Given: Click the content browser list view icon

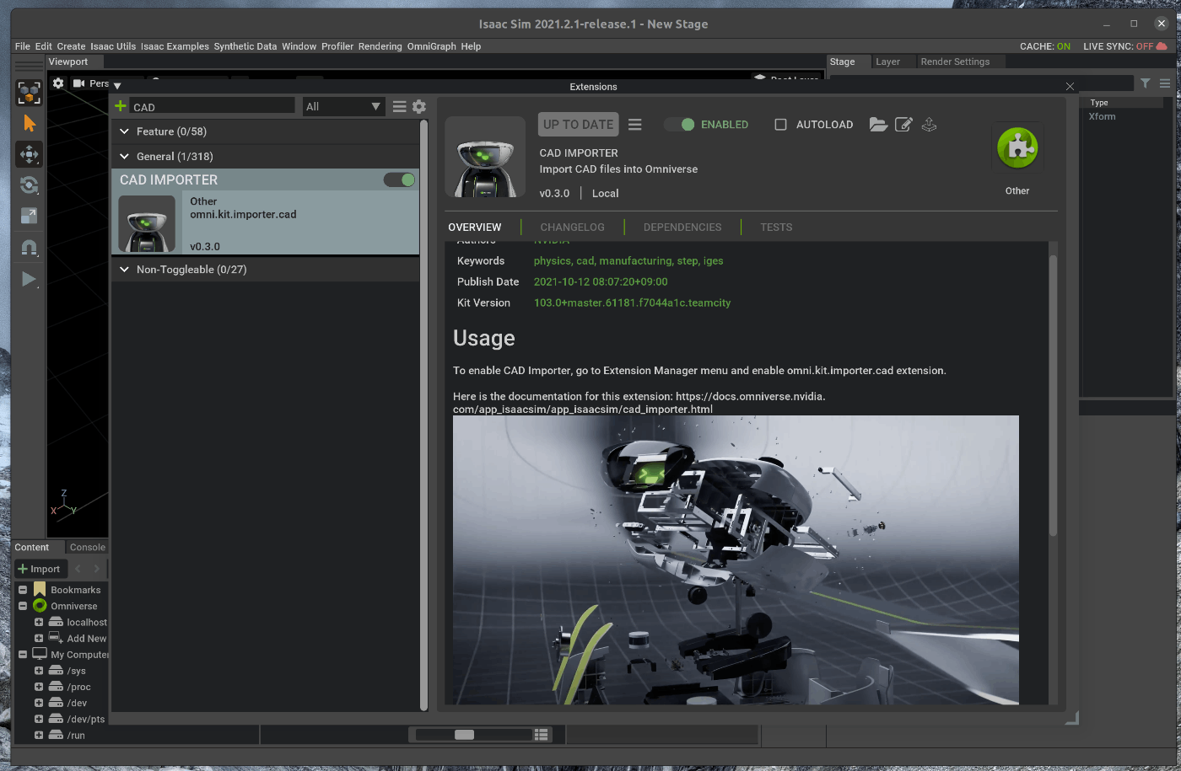Looking at the screenshot, I should point(542,735).
